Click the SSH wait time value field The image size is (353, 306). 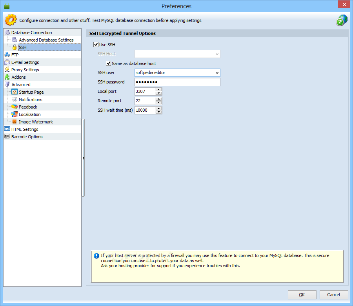pos(145,110)
